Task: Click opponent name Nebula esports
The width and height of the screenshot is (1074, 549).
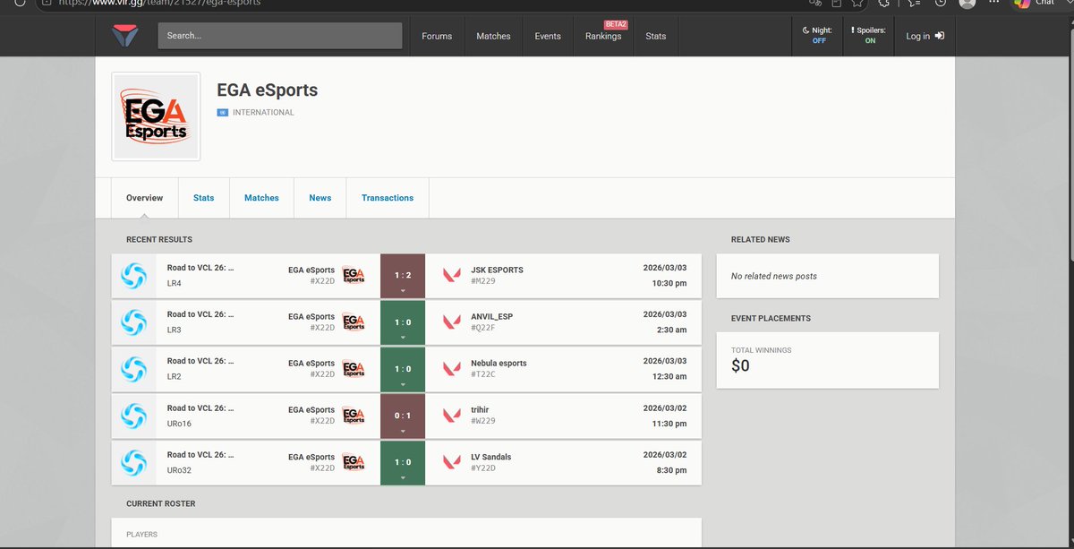Action: coord(499,363)
